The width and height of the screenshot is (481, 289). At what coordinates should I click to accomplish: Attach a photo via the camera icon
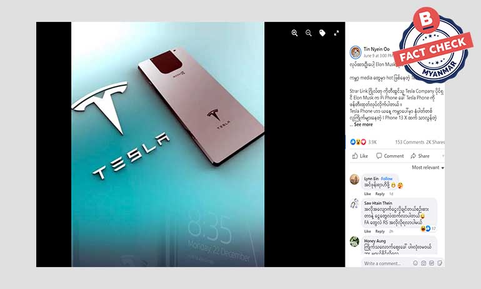(424, 263)
